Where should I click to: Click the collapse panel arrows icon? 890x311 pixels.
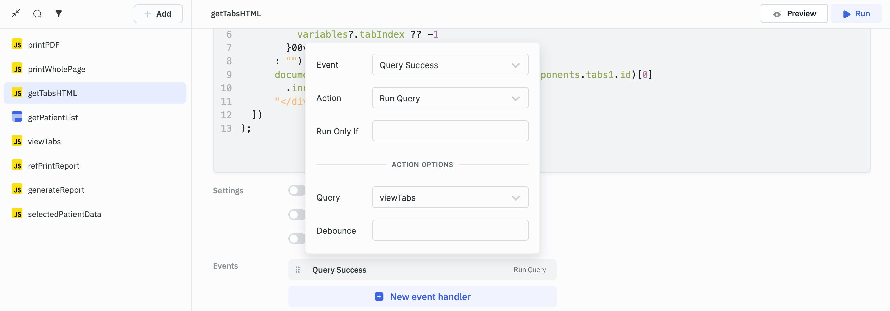click(x=16, y=14)
